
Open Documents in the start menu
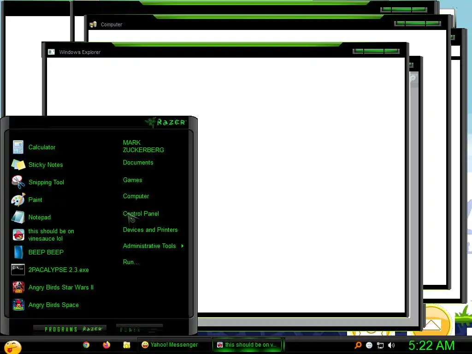(138, 163)
